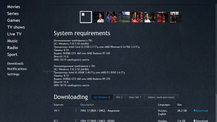Open the Series section
The width and height of the screenshot is (217, 122).
pos(13,14)
